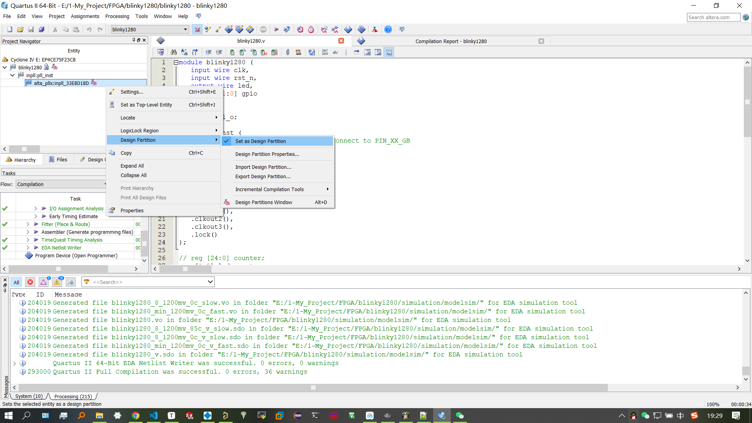The image size is (752, 423).
Task: Toggle the flagged messages filter button
Action: tap(71, 282)
